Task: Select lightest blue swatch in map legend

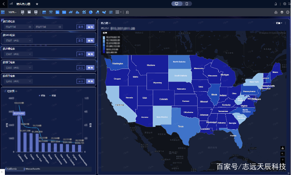Action: [x=104, y=38]
